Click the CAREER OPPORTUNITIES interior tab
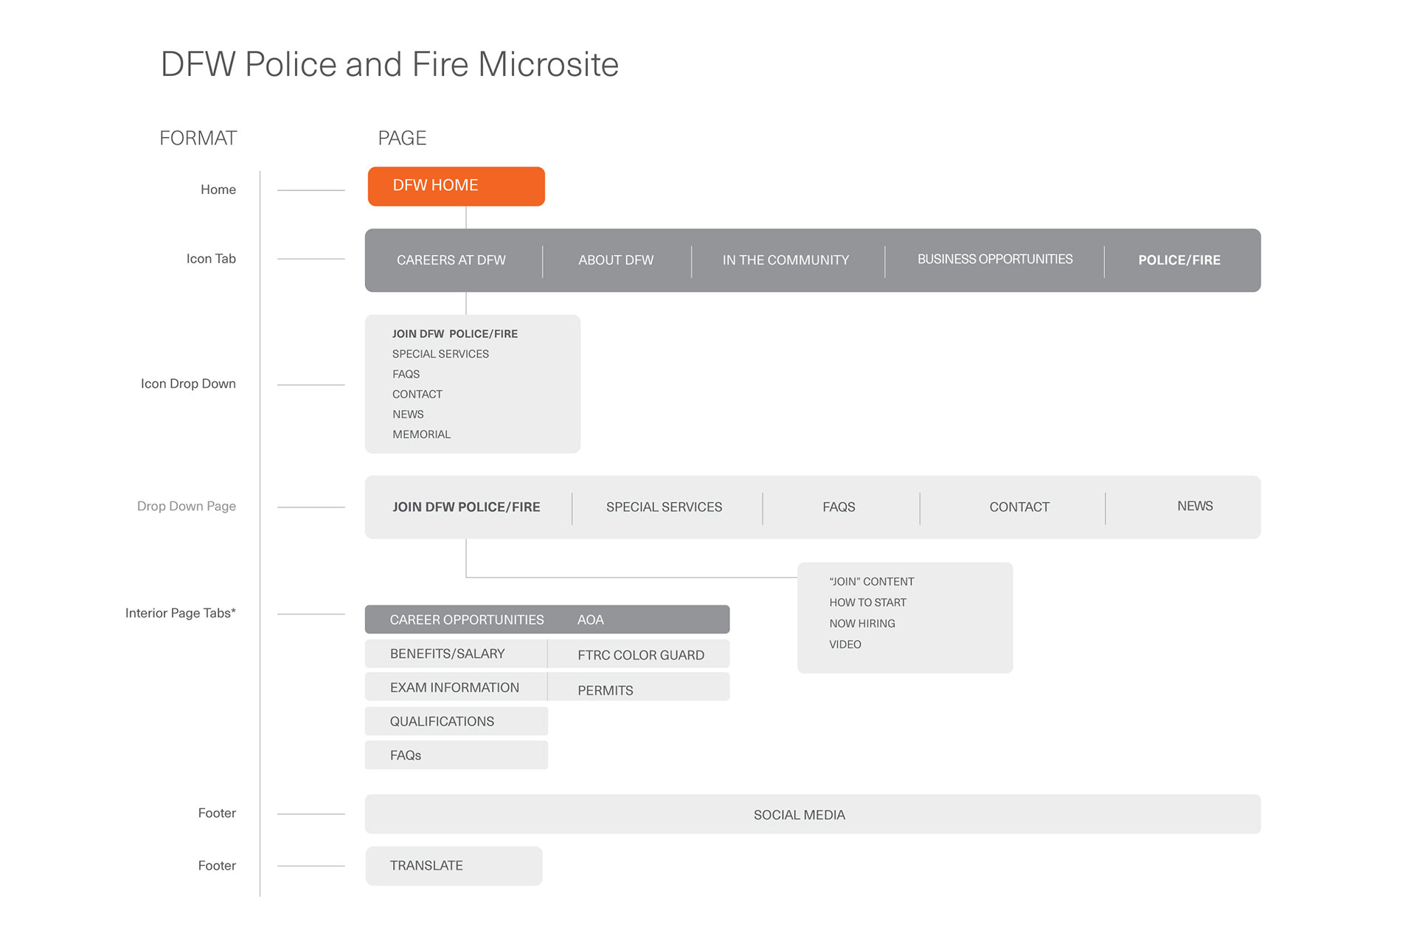Image resolution: width=1416 pixels, height=944 pixels. coord(466,620)
